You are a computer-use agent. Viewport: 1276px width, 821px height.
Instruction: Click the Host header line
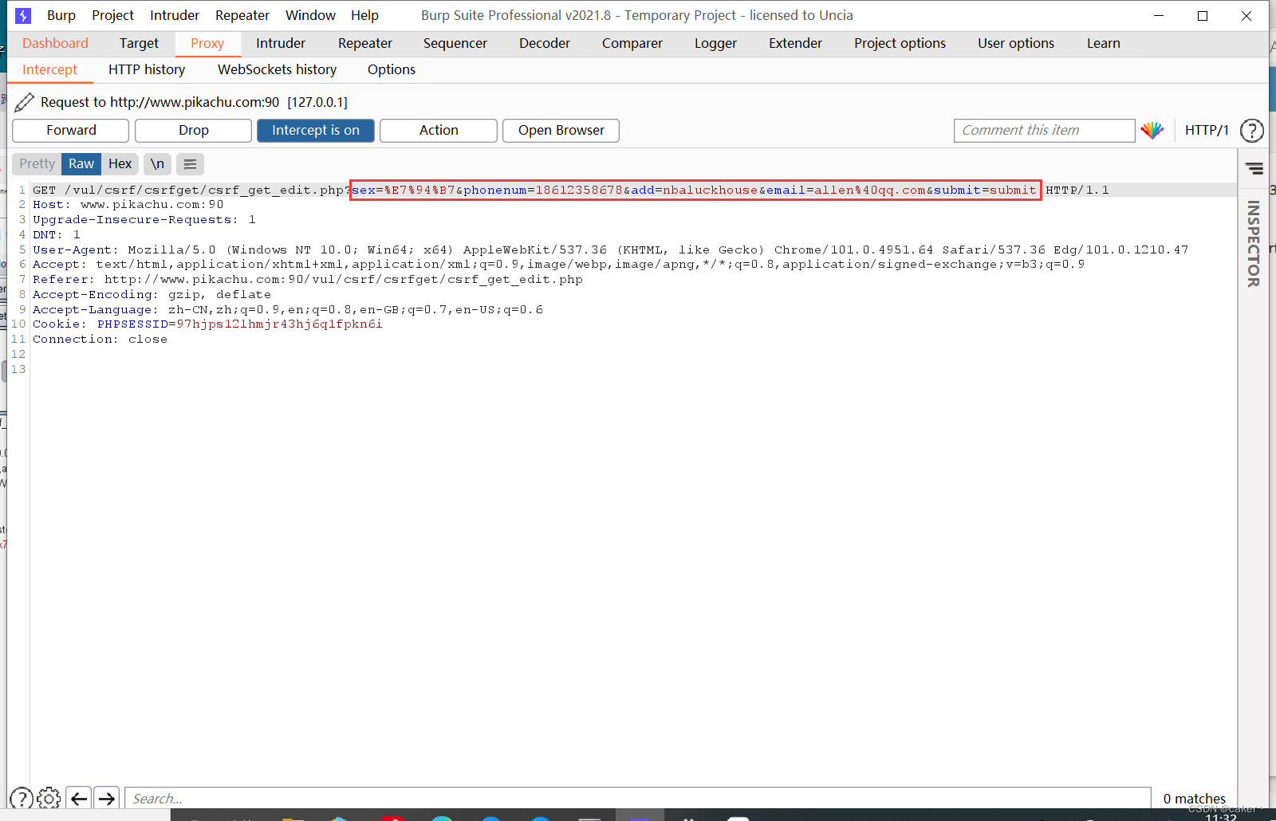pos(128,205)
